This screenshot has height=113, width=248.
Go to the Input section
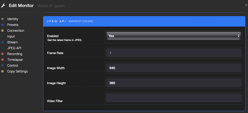(11, 36)
